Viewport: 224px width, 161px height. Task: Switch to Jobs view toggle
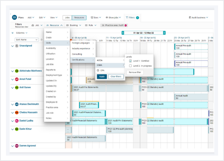[67, 17]
